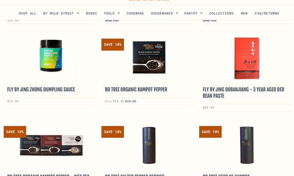This screenshot has height=176, width=294.
Task: Select Cookware in the navigation bar
Action: pos(135,13)
